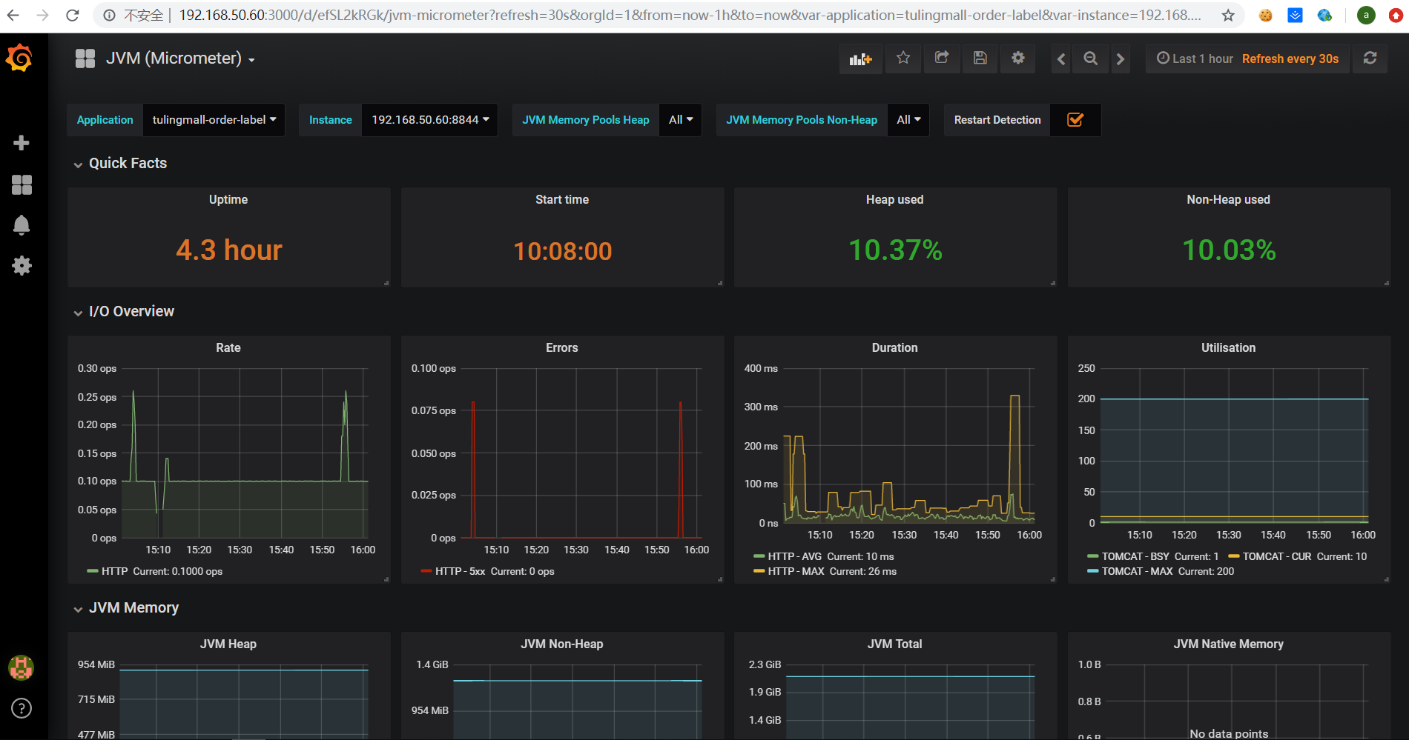
Task: Open Uptime panel title menu
Action: 228,199
